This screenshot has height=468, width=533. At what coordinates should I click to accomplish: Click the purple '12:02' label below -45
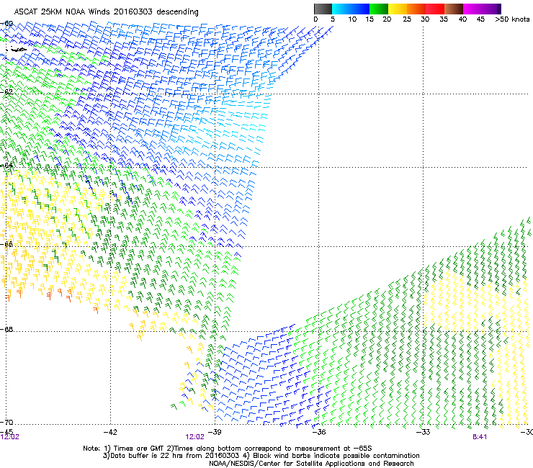(x=10, y=437)
